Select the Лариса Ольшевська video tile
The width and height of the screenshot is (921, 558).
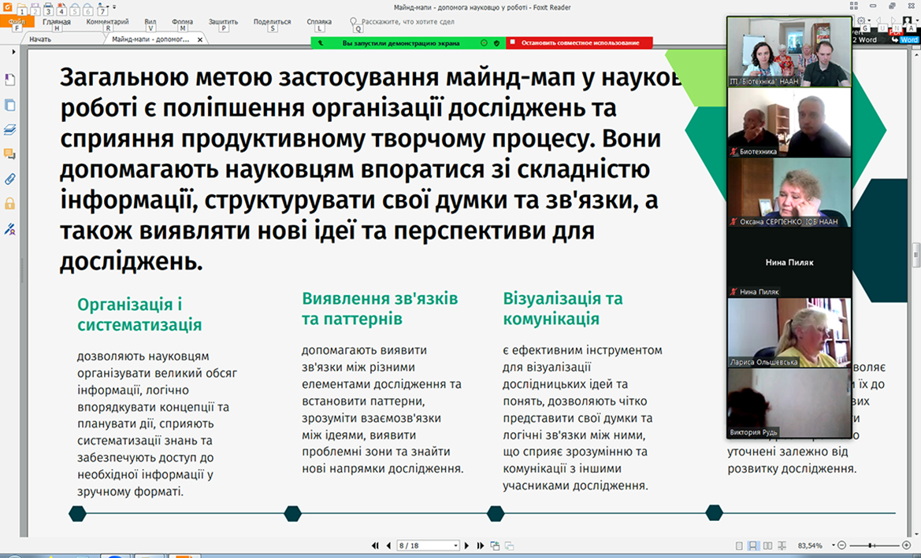pyautogui.click(x=789, y=333)
